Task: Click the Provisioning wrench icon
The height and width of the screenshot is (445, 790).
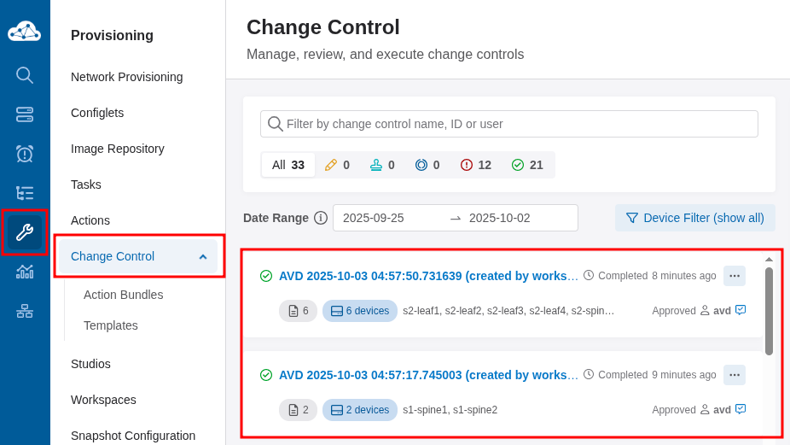Action: coord(25,232)
